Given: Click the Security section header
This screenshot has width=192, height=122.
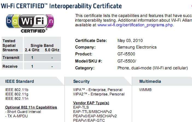Looking at the screenshot, I should [81, 81].
